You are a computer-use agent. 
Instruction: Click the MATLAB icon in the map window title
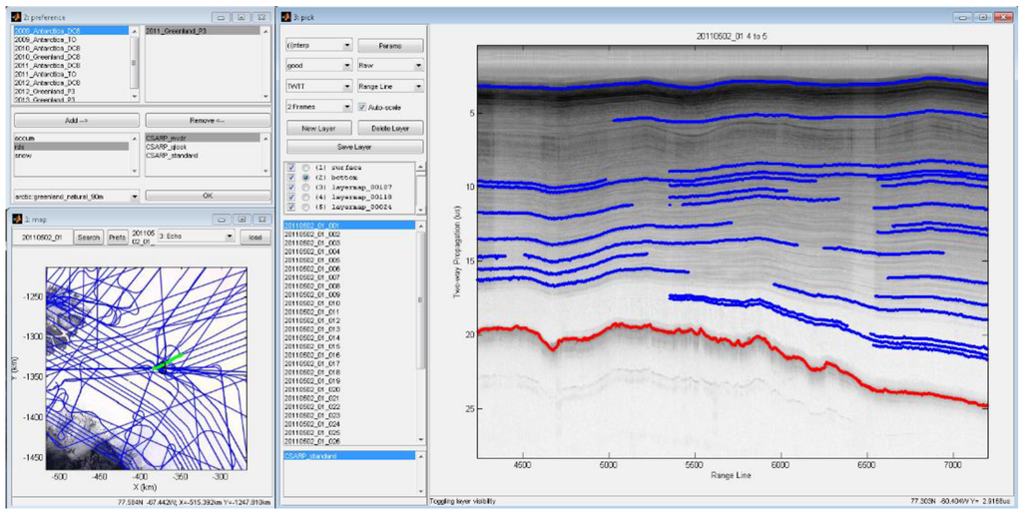(x=15, y=219)
